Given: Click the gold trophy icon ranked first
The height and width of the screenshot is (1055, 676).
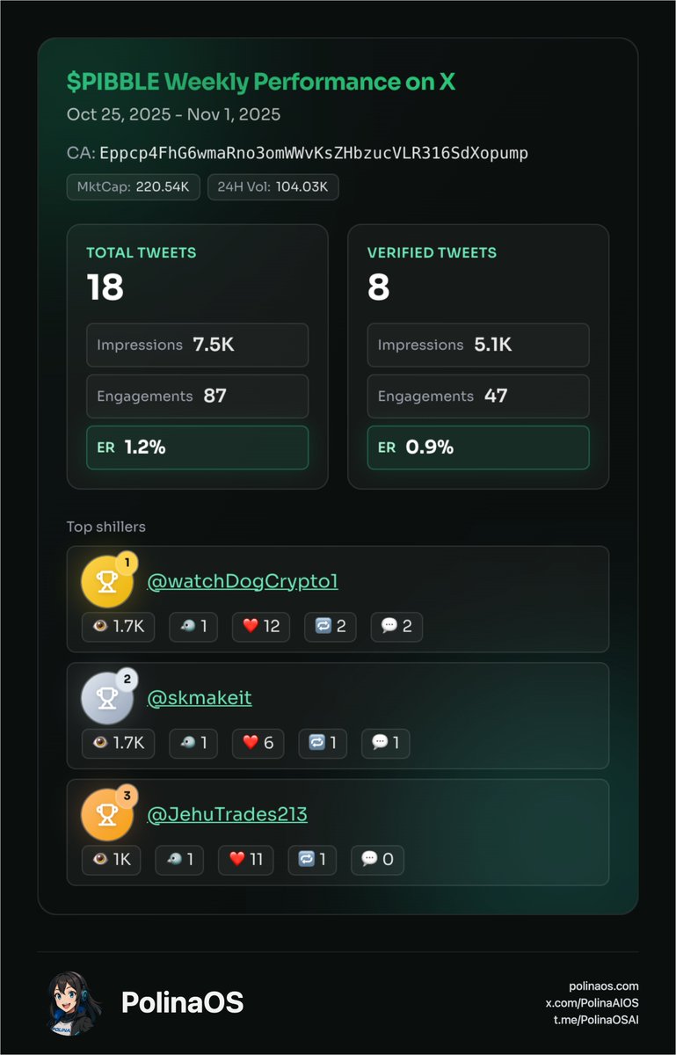Looking at the screenshot, I should [x=107, y=582].
